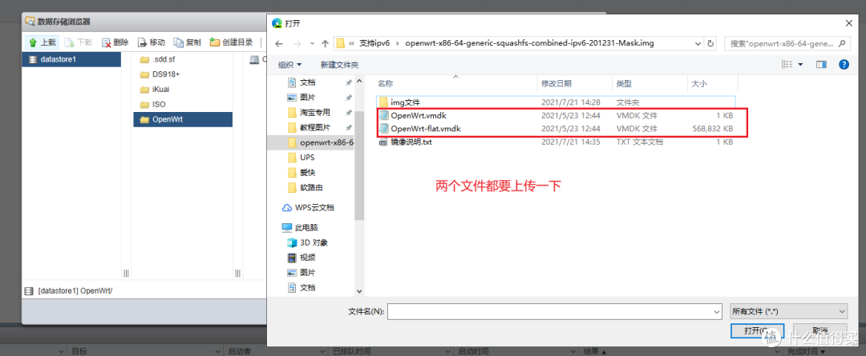
Task: Go back in the Open dialog
Action: pos(279,43)
